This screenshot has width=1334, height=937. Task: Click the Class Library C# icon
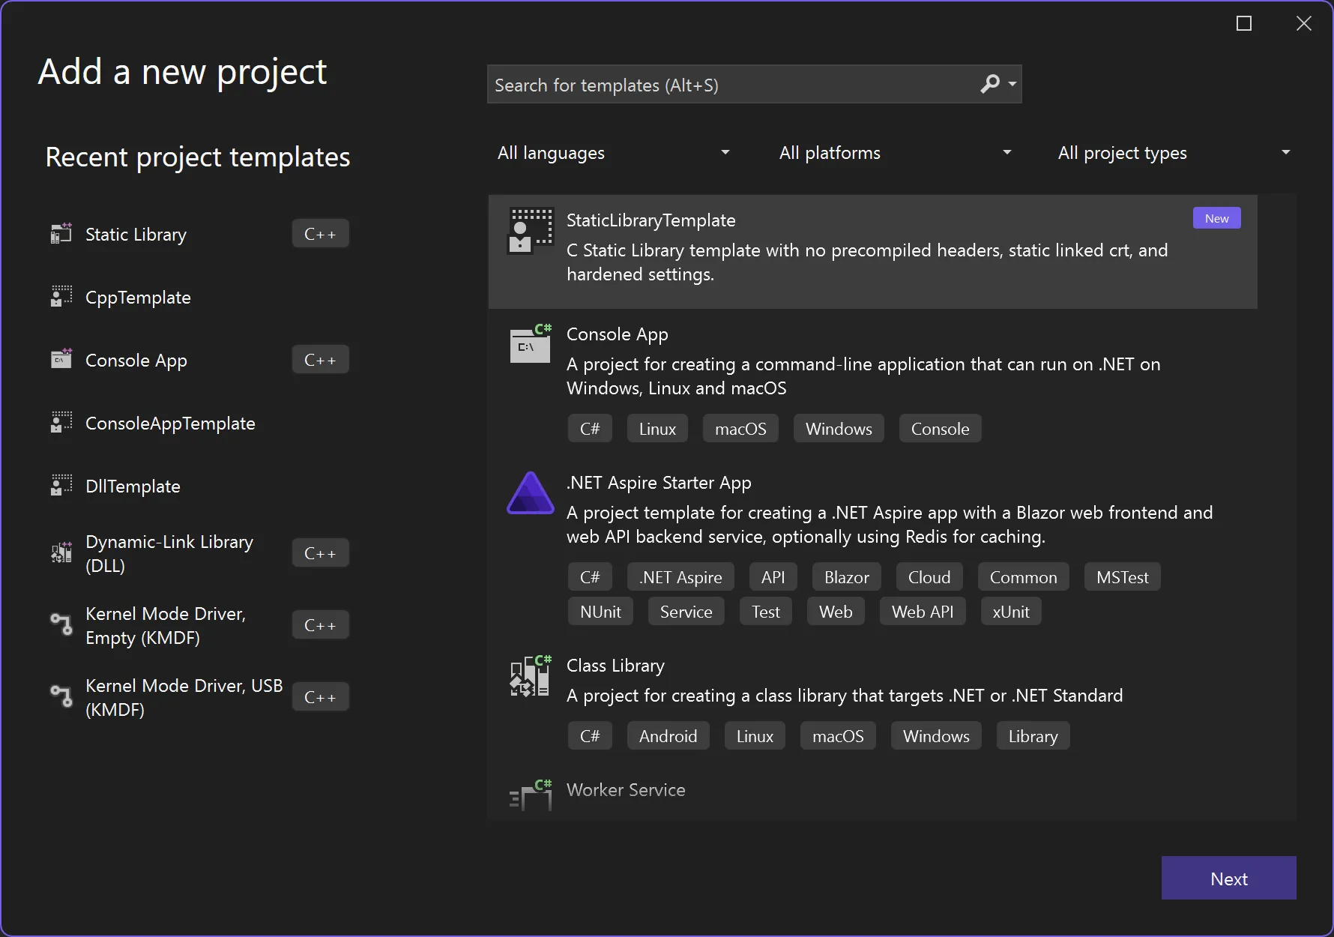click(x=531, y=675)
